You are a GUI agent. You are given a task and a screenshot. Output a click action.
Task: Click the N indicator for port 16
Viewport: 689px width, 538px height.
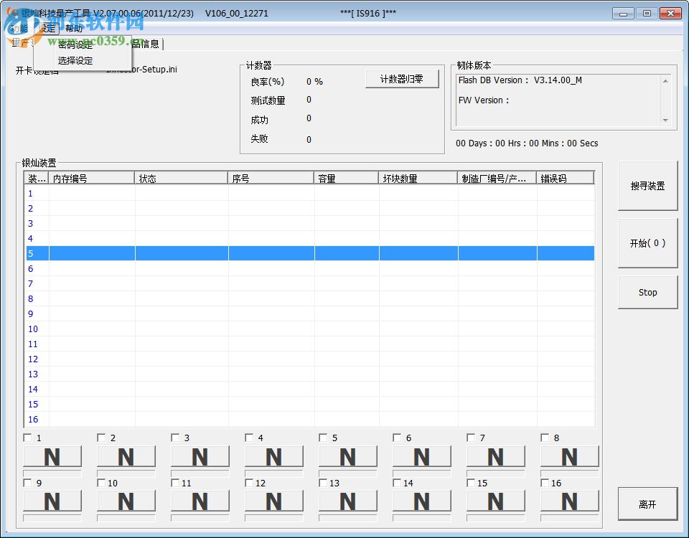point(569,502)
